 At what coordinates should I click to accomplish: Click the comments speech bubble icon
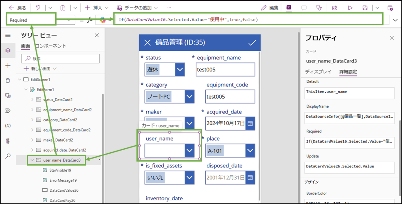pyautogui.click(x=304, y=8)
